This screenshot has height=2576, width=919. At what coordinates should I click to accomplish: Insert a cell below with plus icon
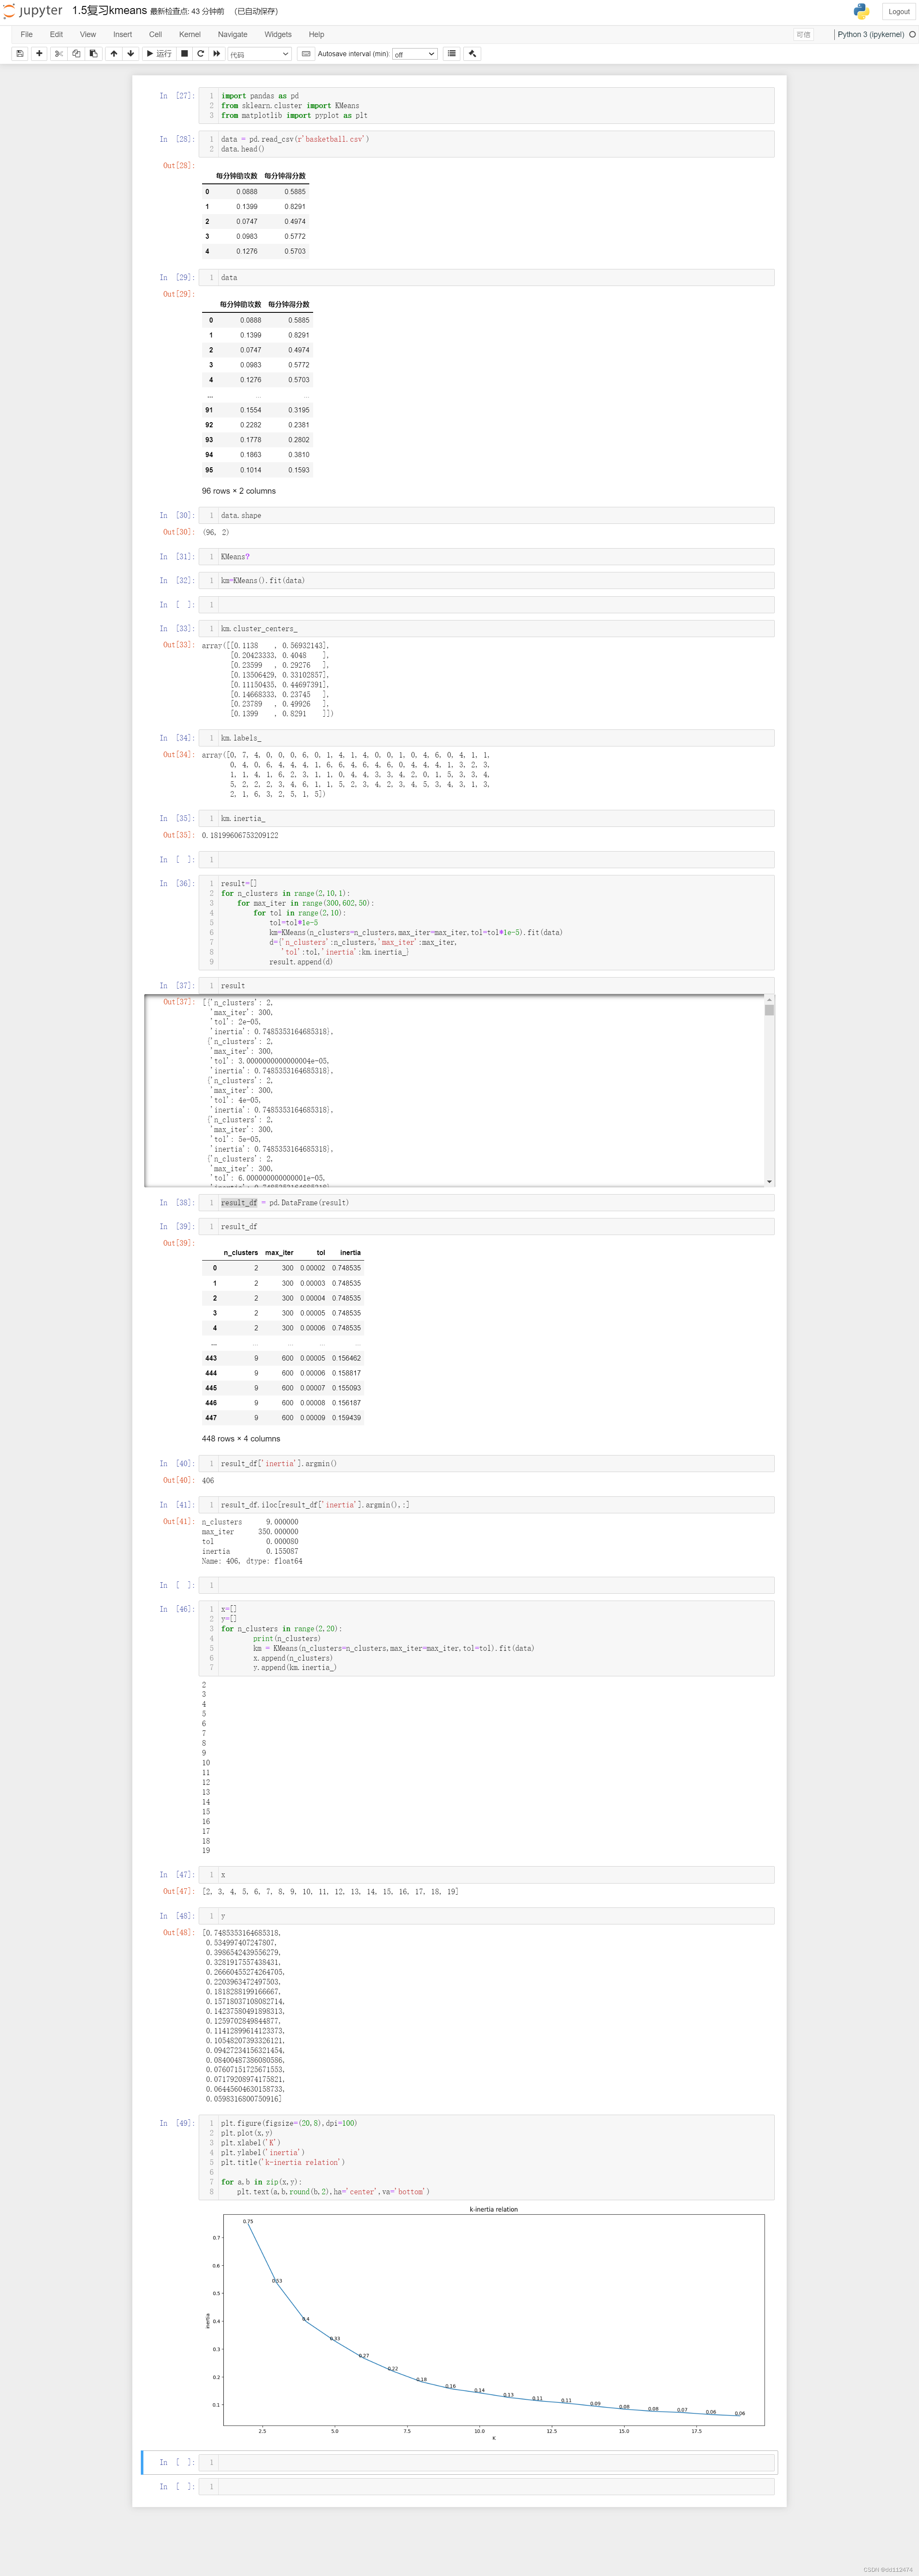click(x=39, y=54)
